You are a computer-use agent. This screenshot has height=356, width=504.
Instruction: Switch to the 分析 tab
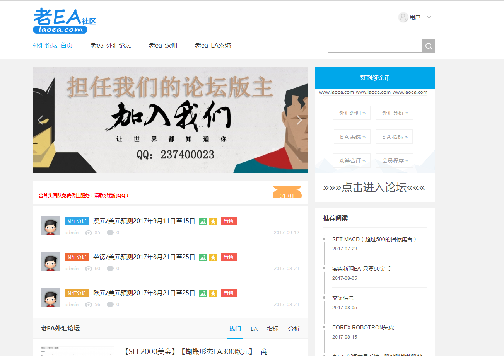coord(294,329)
